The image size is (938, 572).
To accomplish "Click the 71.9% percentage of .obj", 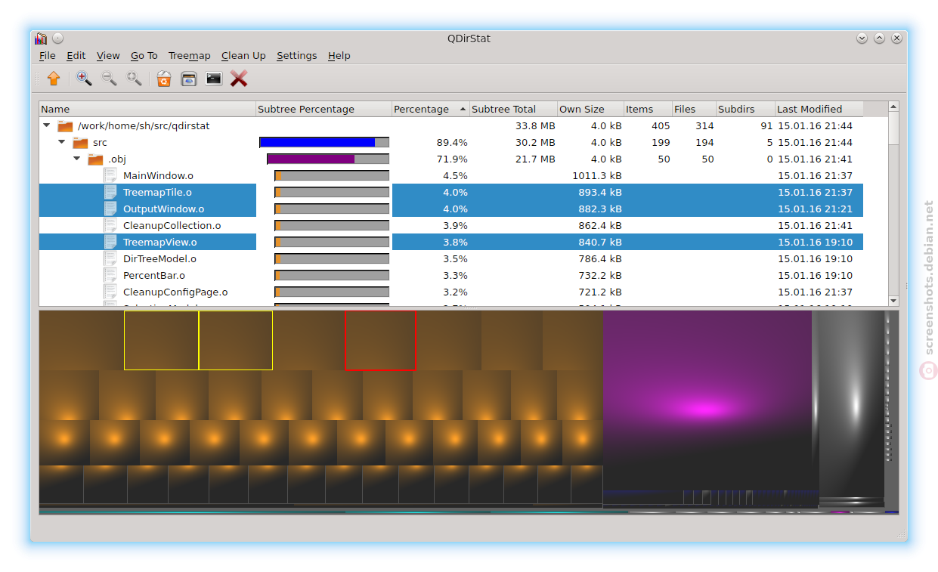I will pos(452,159).
